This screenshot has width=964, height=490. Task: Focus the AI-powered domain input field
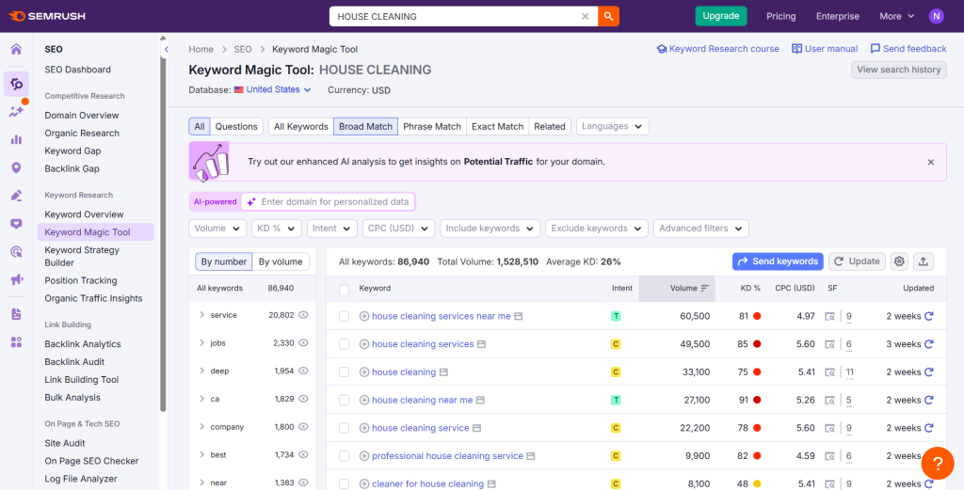[x=329, y=202]
